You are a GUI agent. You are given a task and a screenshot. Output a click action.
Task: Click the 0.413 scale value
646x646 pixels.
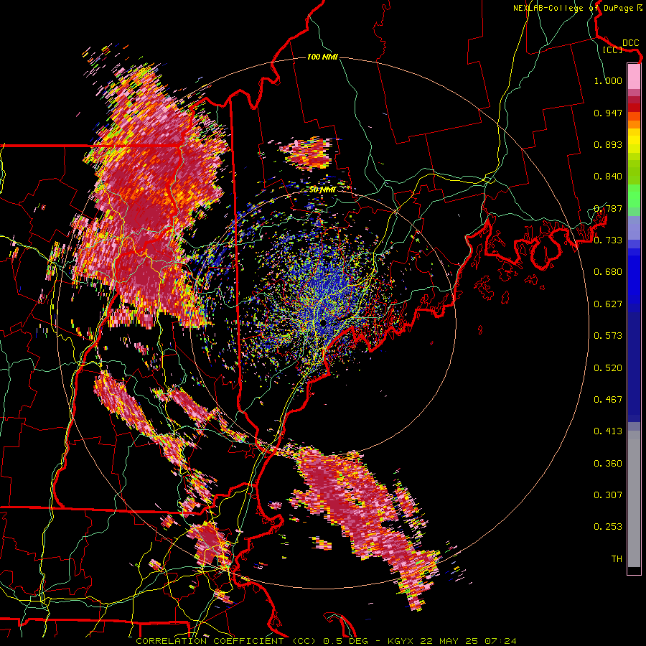(x=608, y=431)
